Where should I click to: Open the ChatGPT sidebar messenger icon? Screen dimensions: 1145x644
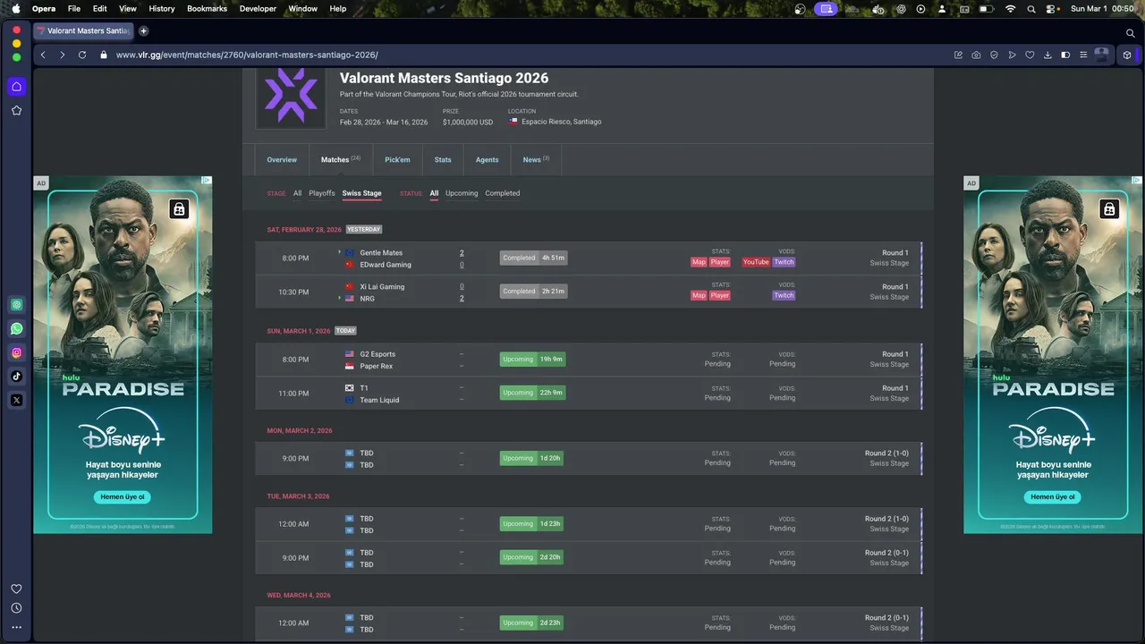pyautogui.click(x=16, y=304)
